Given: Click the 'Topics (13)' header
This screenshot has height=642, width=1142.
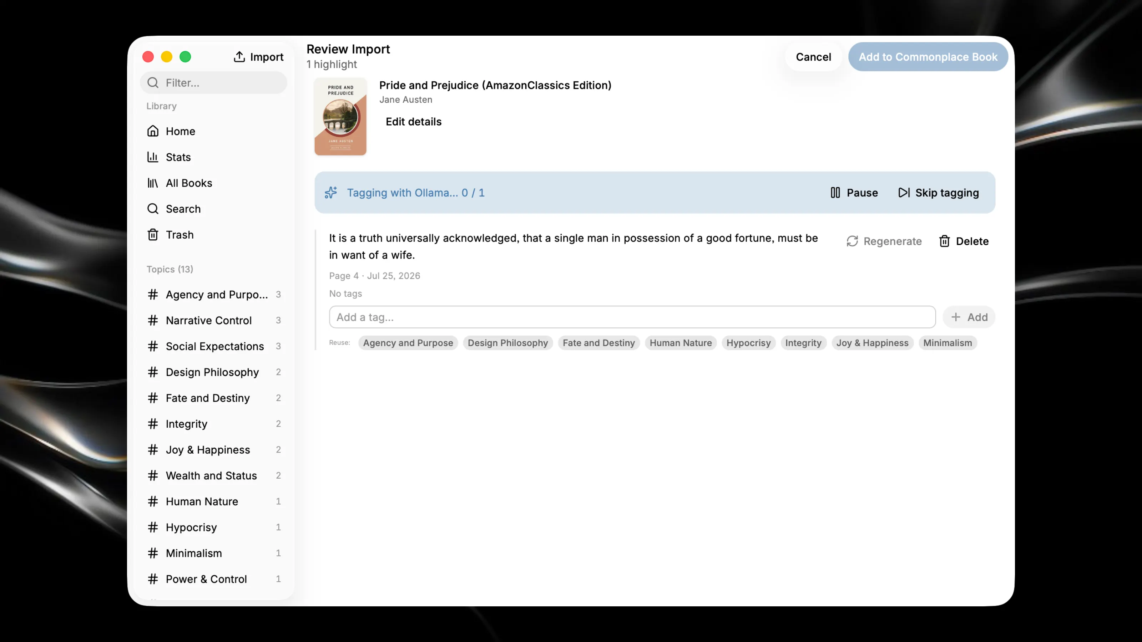Looking at the screenshot, I should click(x=170, y=269).
